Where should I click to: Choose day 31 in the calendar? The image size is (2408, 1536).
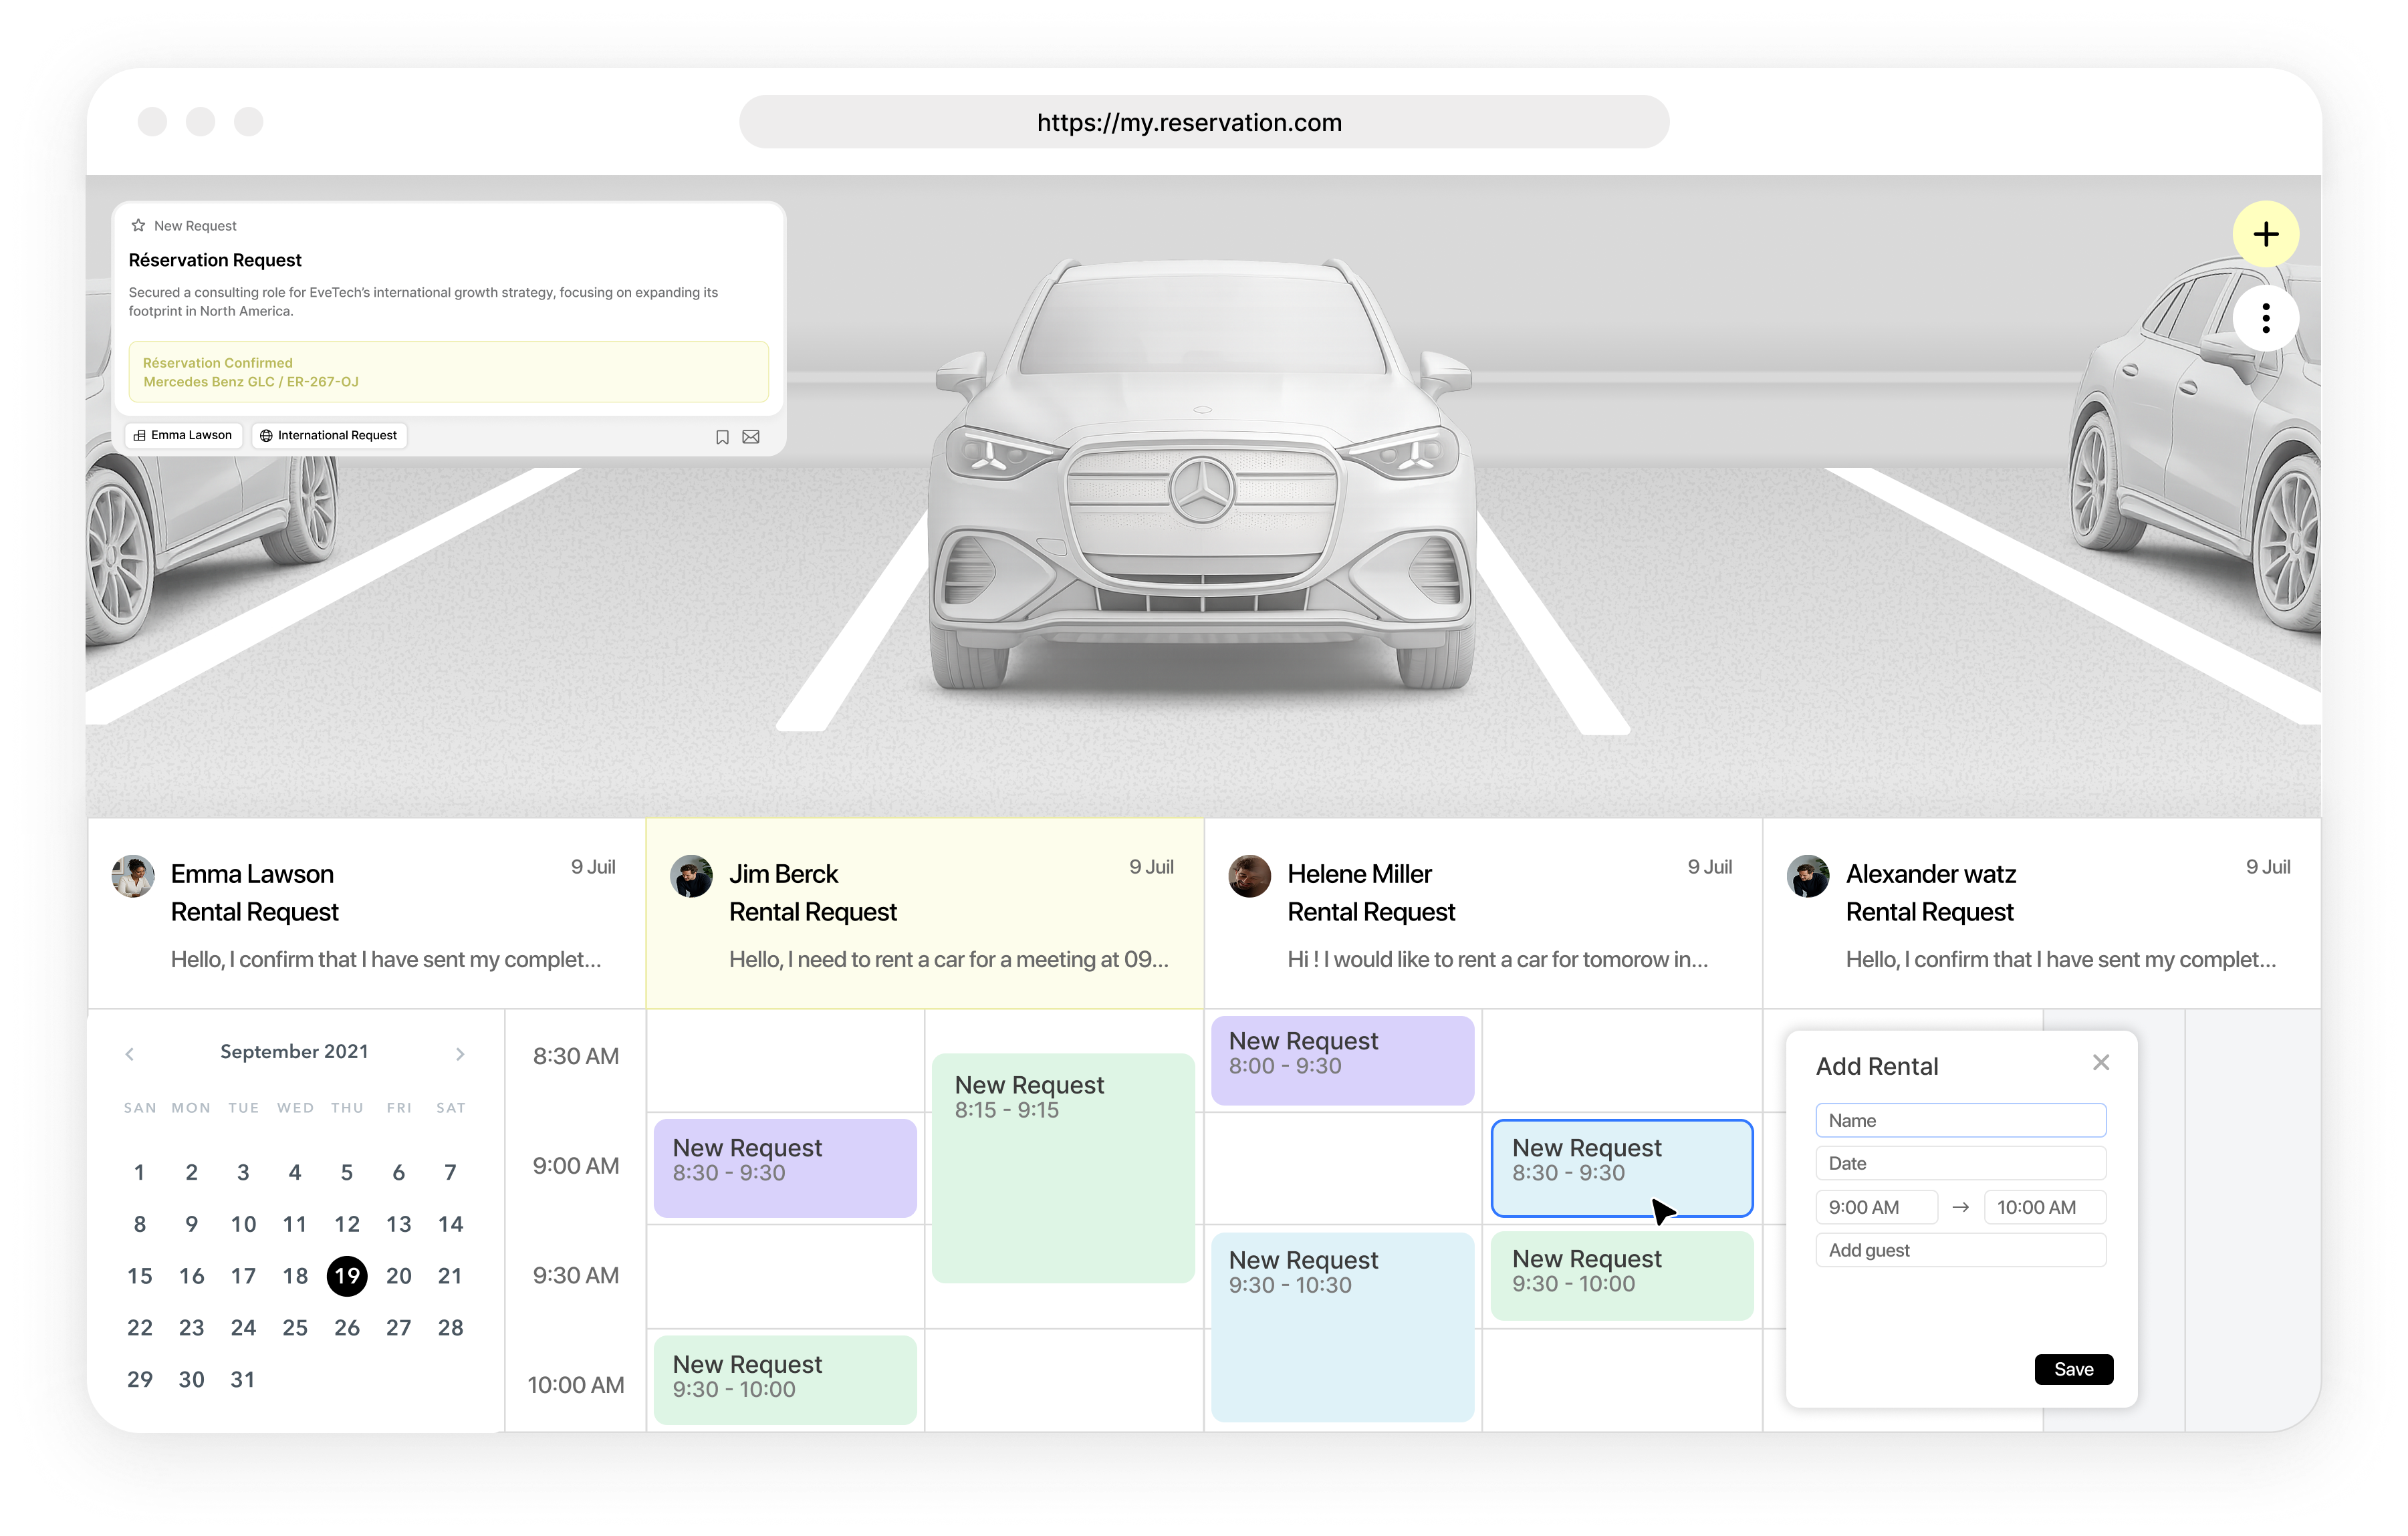243,1380
